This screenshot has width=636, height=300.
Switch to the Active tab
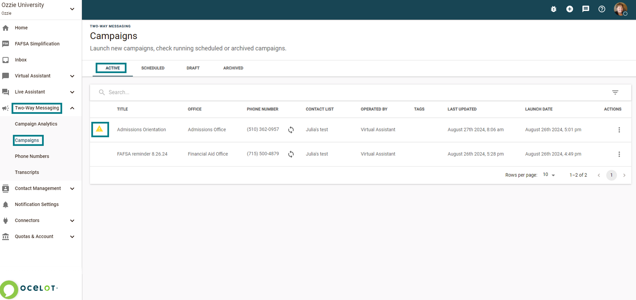[x=112, y=68]
